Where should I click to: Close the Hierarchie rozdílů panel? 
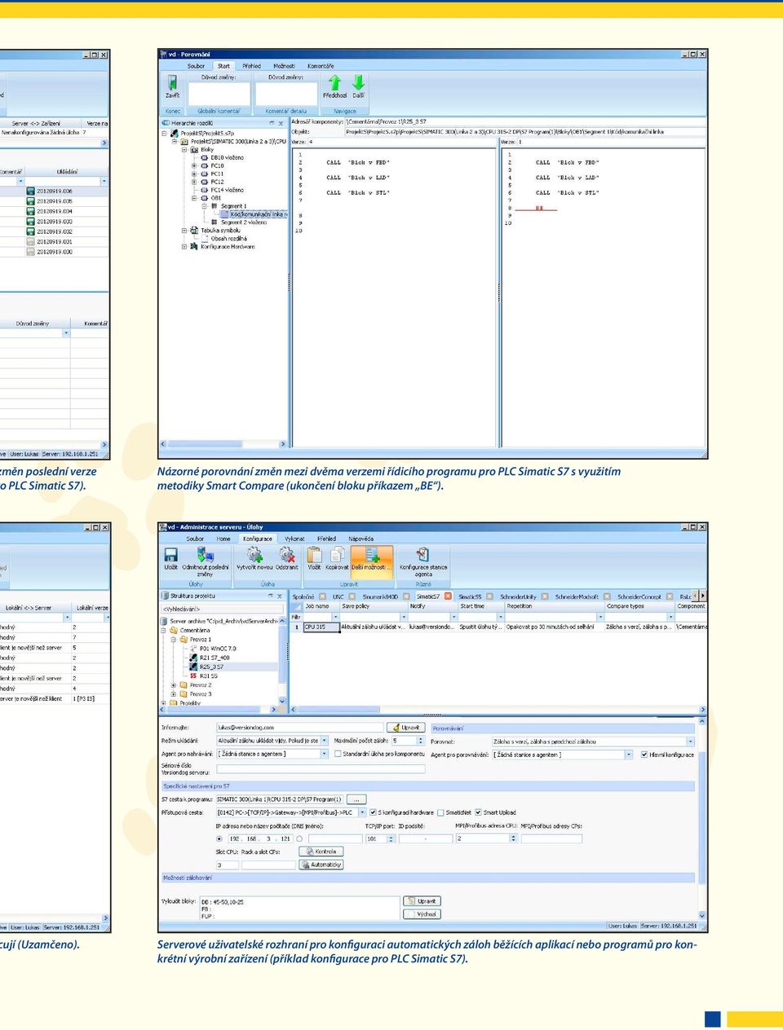click(x=281, y=123)
